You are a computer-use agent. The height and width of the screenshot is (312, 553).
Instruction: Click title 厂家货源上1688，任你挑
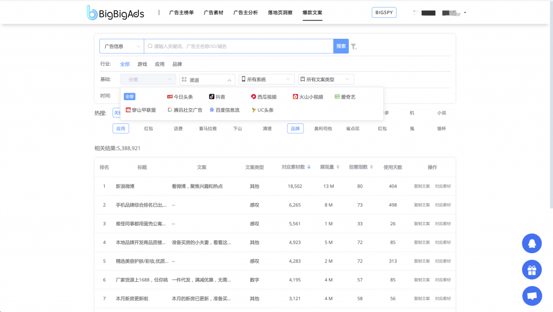(142, 280)
